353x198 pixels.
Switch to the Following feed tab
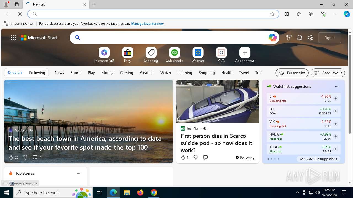(37, 73)
